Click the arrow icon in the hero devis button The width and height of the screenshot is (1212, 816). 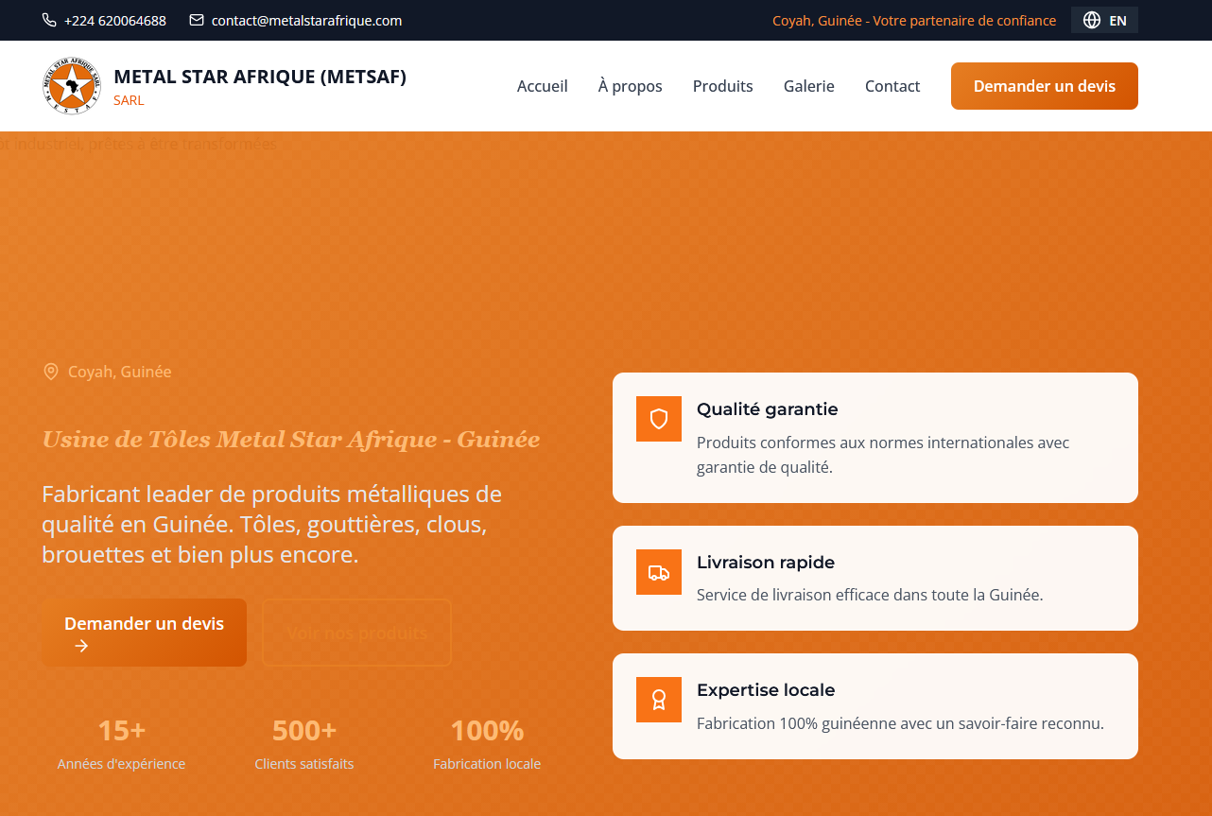[82, 646]
